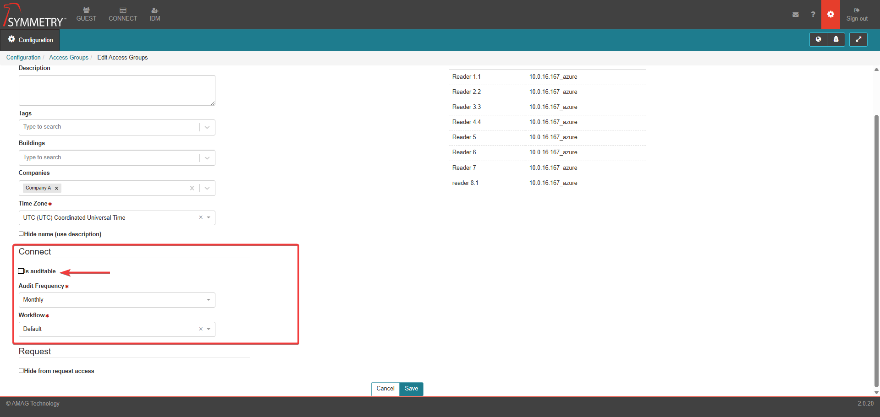Image resolution: width=880 pixels, height=417 pixels.
Task: Click the globe icon button in teal bar
Action: coord(818,40)
